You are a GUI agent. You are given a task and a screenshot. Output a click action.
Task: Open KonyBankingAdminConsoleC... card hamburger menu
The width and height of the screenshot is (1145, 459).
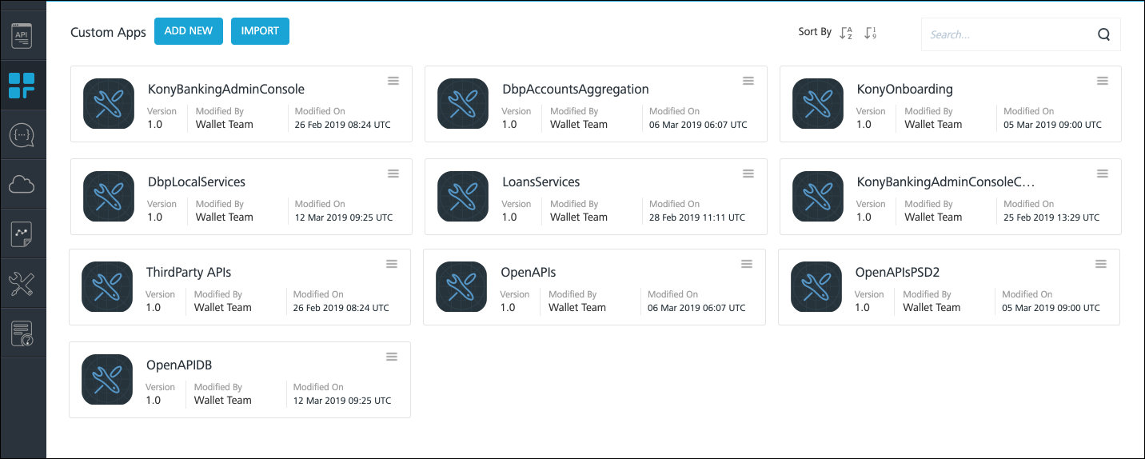pyautogui.click(x=1103, y=174)
